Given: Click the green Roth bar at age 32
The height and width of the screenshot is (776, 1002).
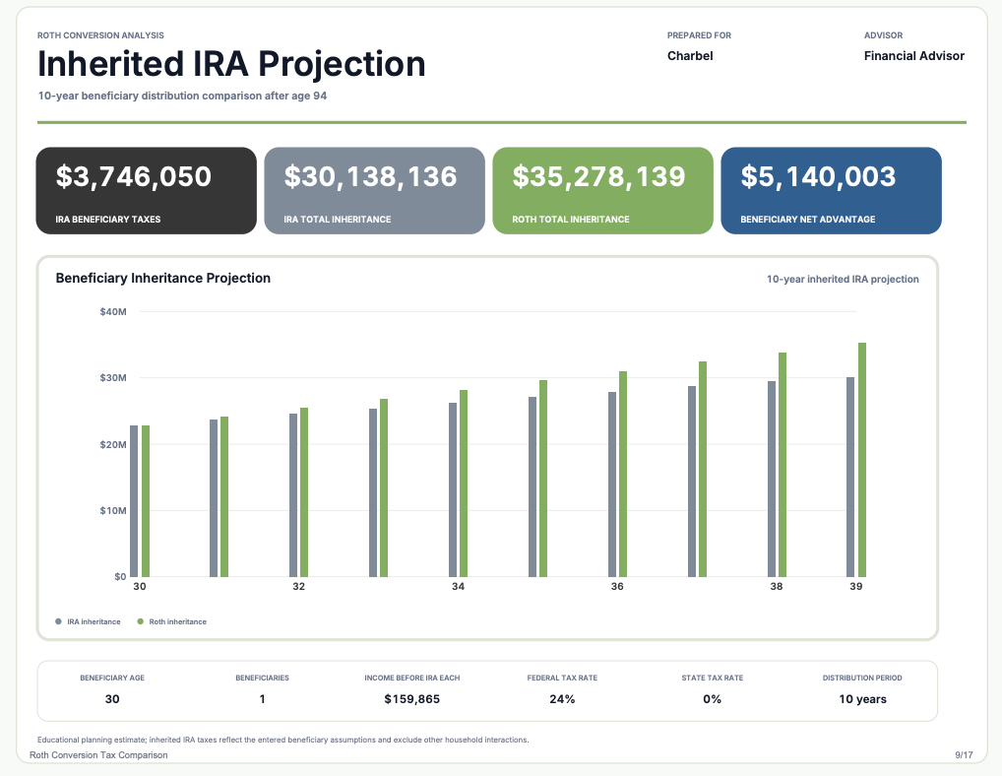Looking at the screenshot, I should [x=304, y=492].
